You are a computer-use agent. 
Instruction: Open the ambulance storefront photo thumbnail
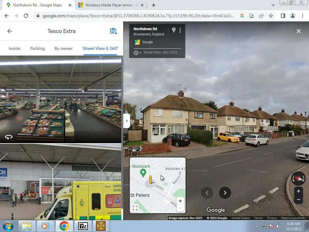pyautogui.click(x=60, y=182)
